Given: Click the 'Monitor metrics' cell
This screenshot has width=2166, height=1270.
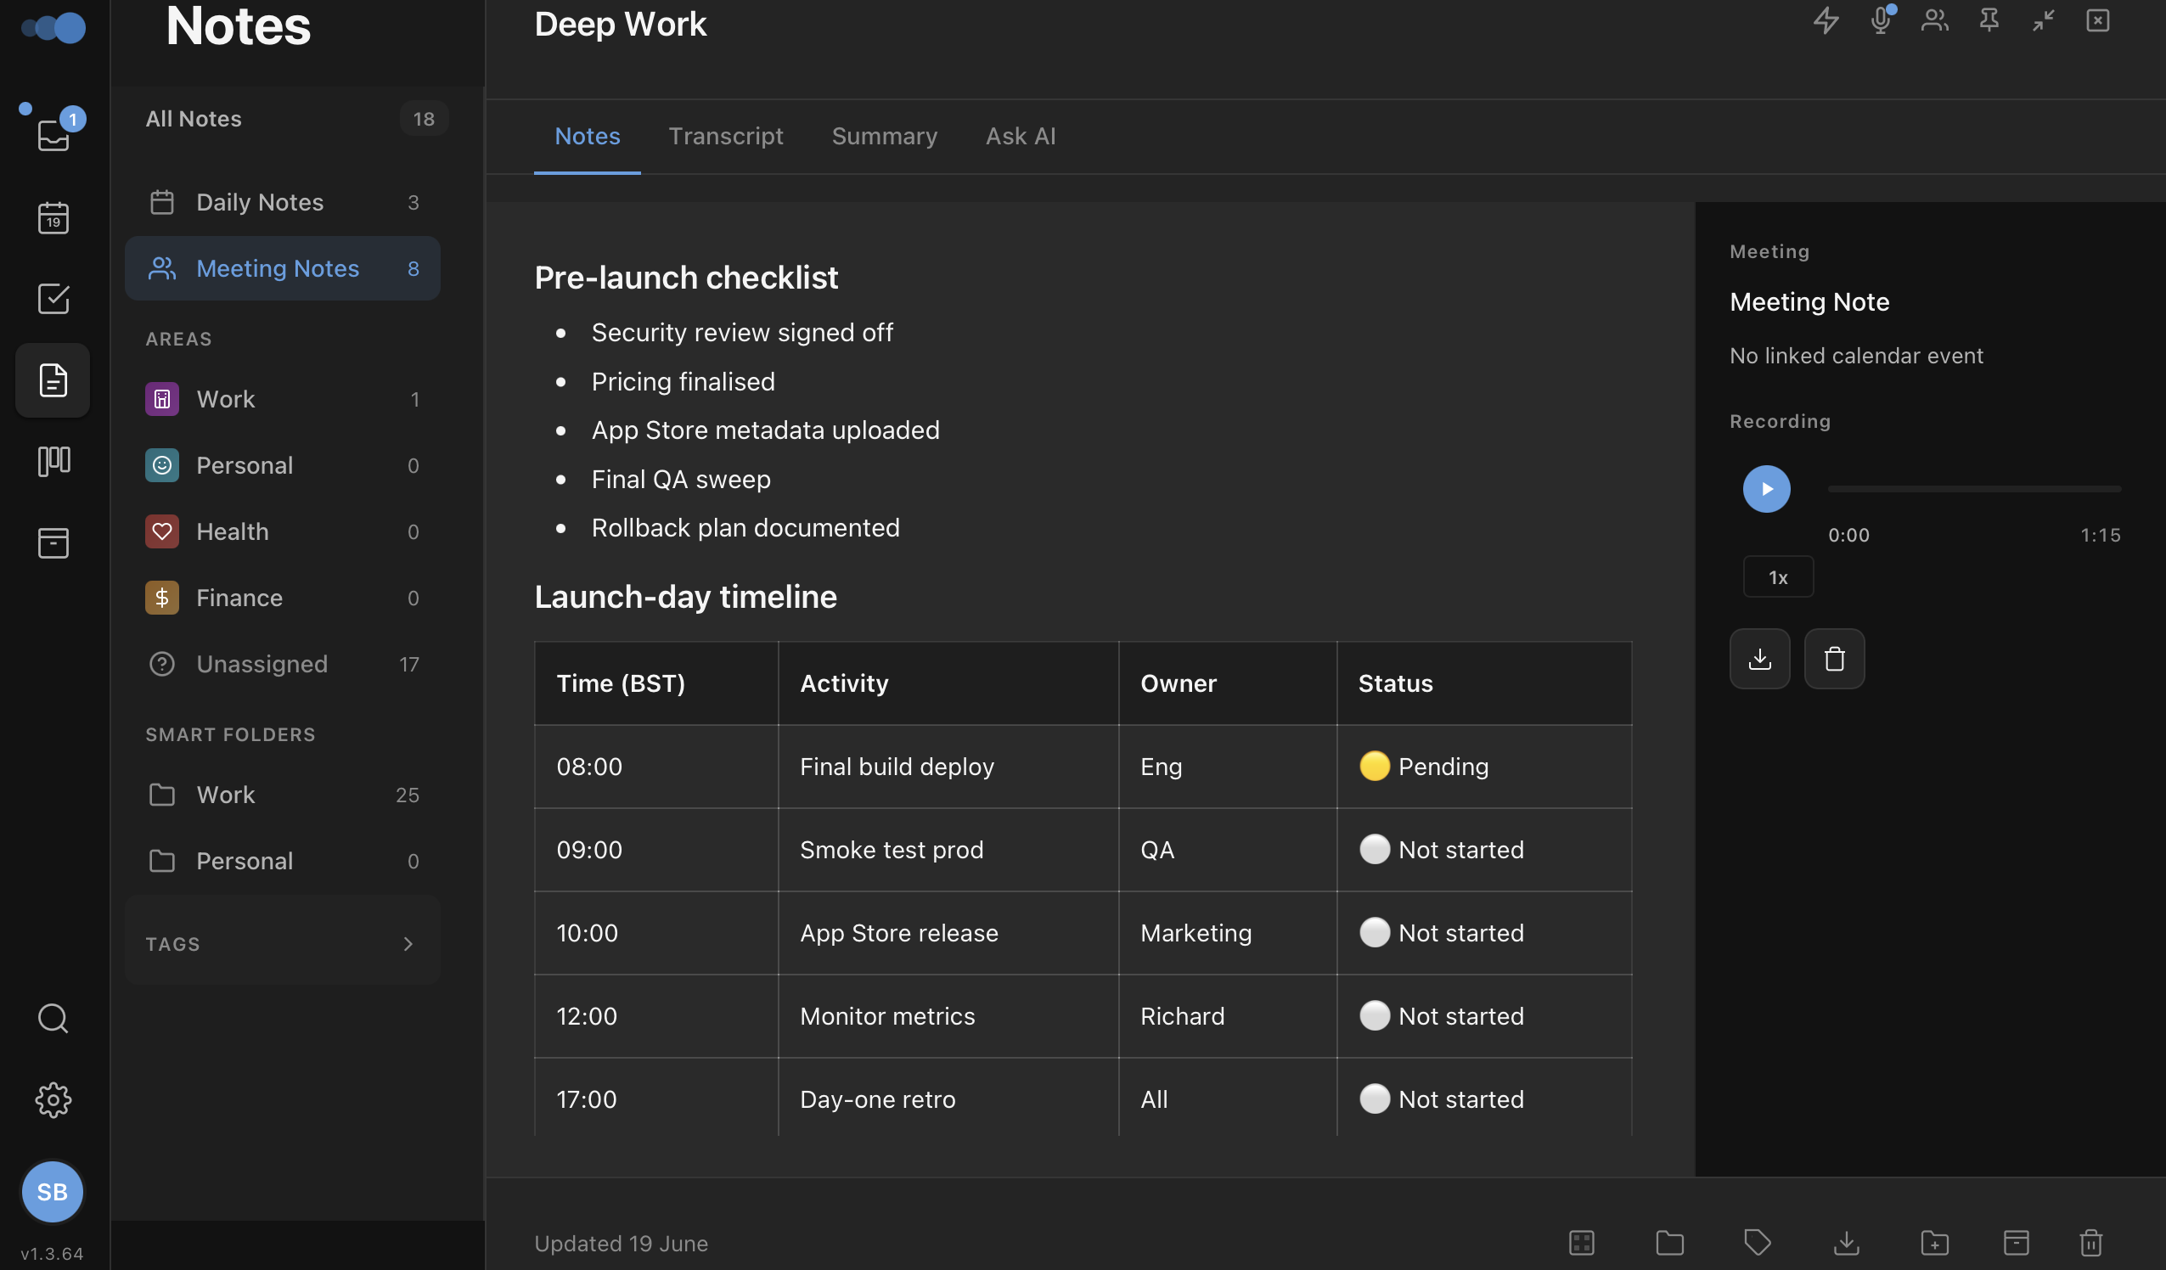Looking at the screenshot, I should pyautogui.click(x=948, y=1015).
